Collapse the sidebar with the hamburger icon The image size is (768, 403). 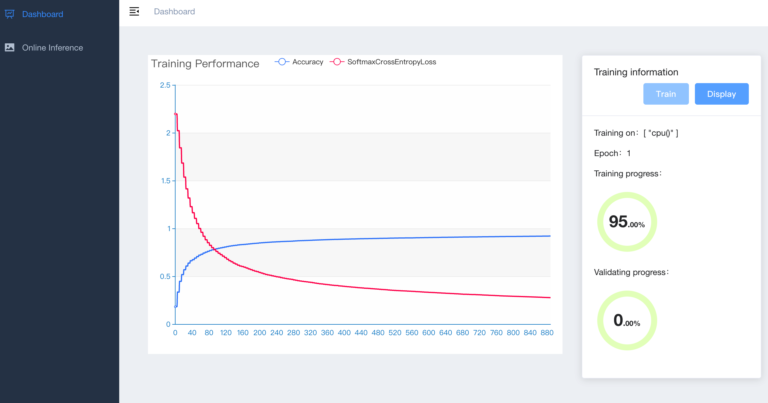[x=134, y=12]
